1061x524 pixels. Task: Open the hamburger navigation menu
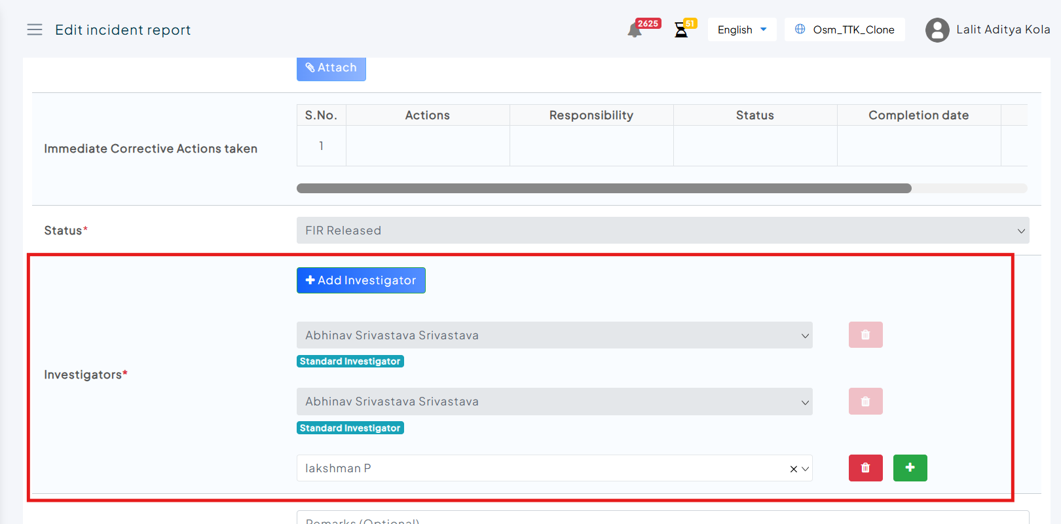tap(35, 29)
